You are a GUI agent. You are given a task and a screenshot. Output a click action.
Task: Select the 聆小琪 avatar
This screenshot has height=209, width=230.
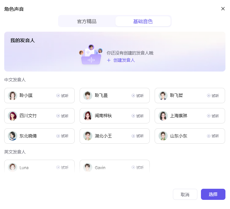(x=13, y=96)
